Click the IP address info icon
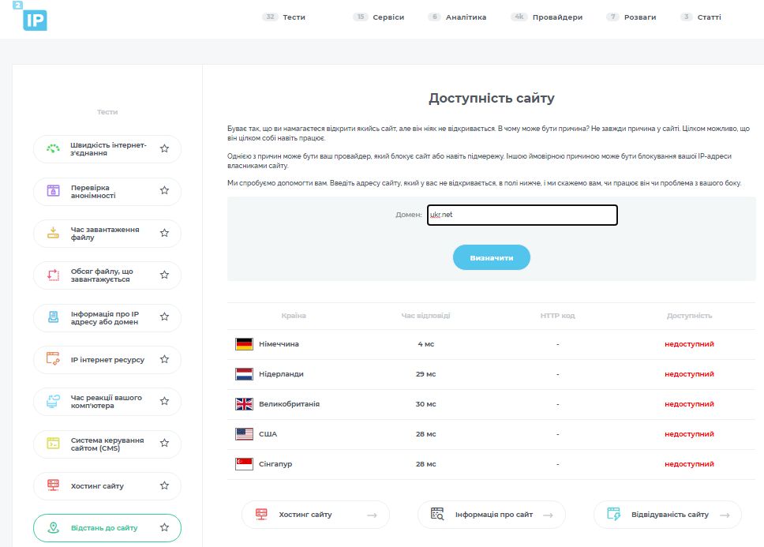Screen dimensions: 764x547 point(53,317)
